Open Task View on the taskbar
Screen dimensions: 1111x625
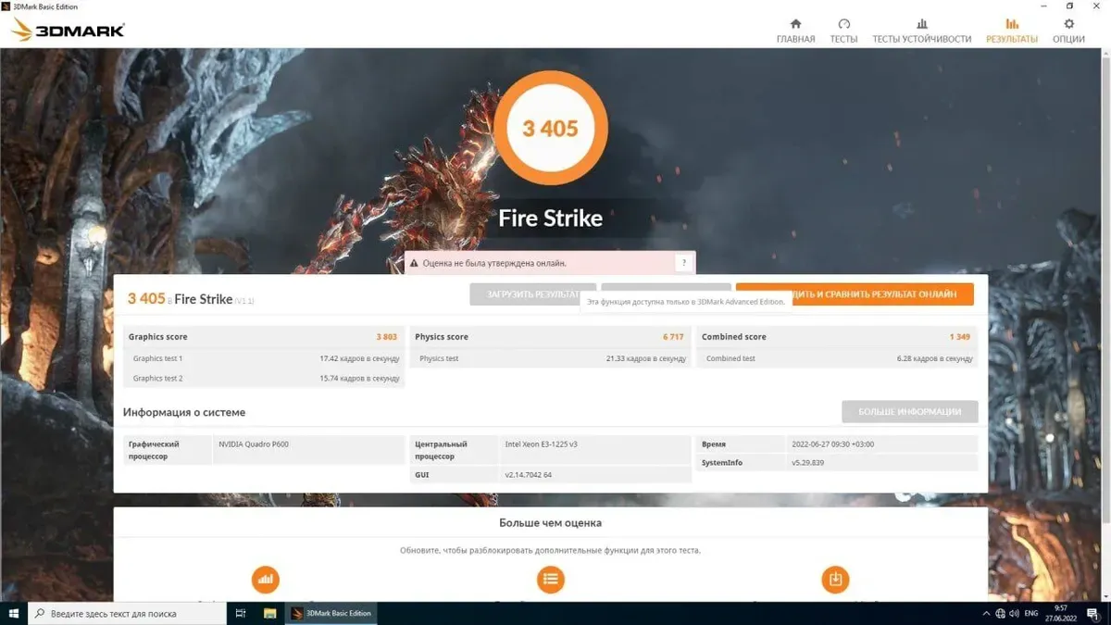tap(241, 613)
